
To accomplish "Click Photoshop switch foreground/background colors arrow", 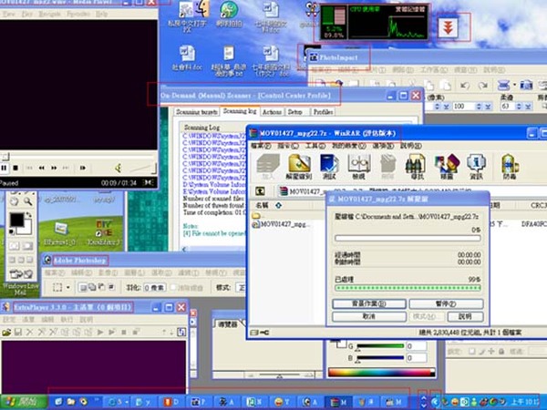I will (x=28, y=215).
